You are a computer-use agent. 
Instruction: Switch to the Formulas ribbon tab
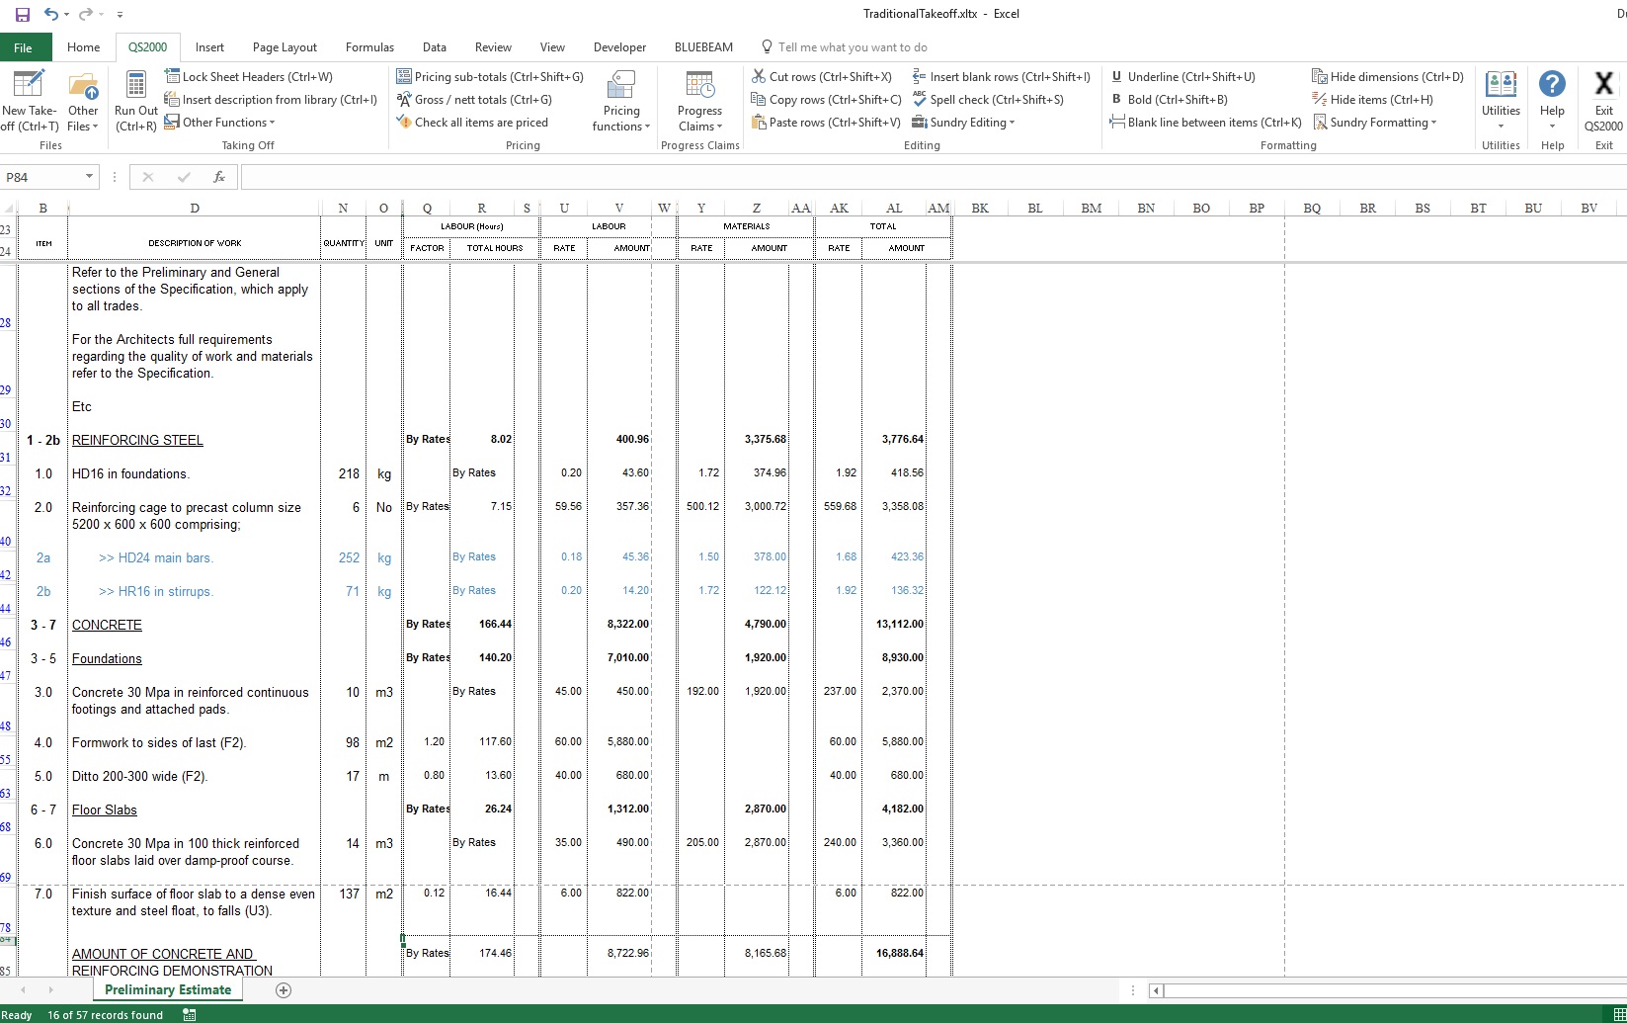point(369,47)
